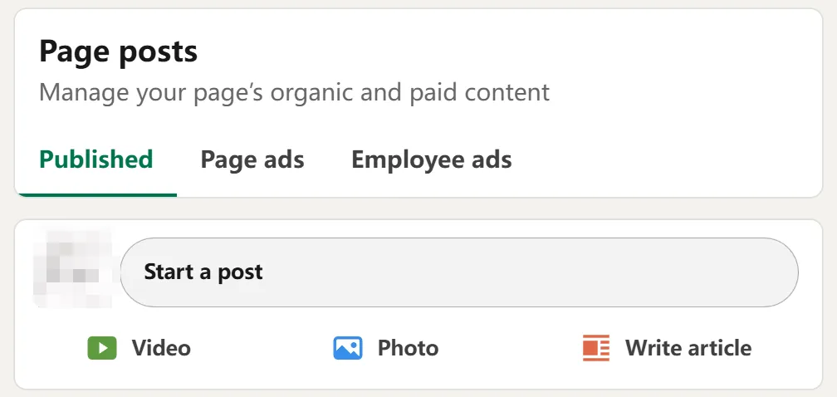Open the Published tab
Image resolution: width=837 pixels, height=397 pixels.
coord(96,159)
